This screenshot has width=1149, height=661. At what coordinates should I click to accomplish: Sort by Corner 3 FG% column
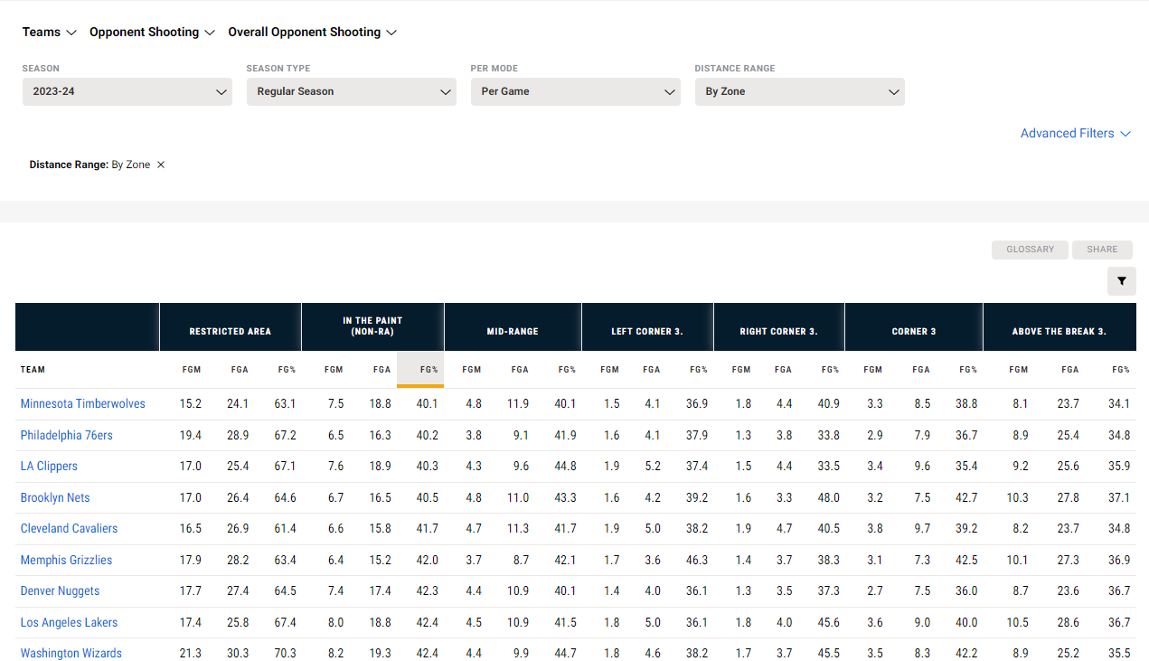968,370
